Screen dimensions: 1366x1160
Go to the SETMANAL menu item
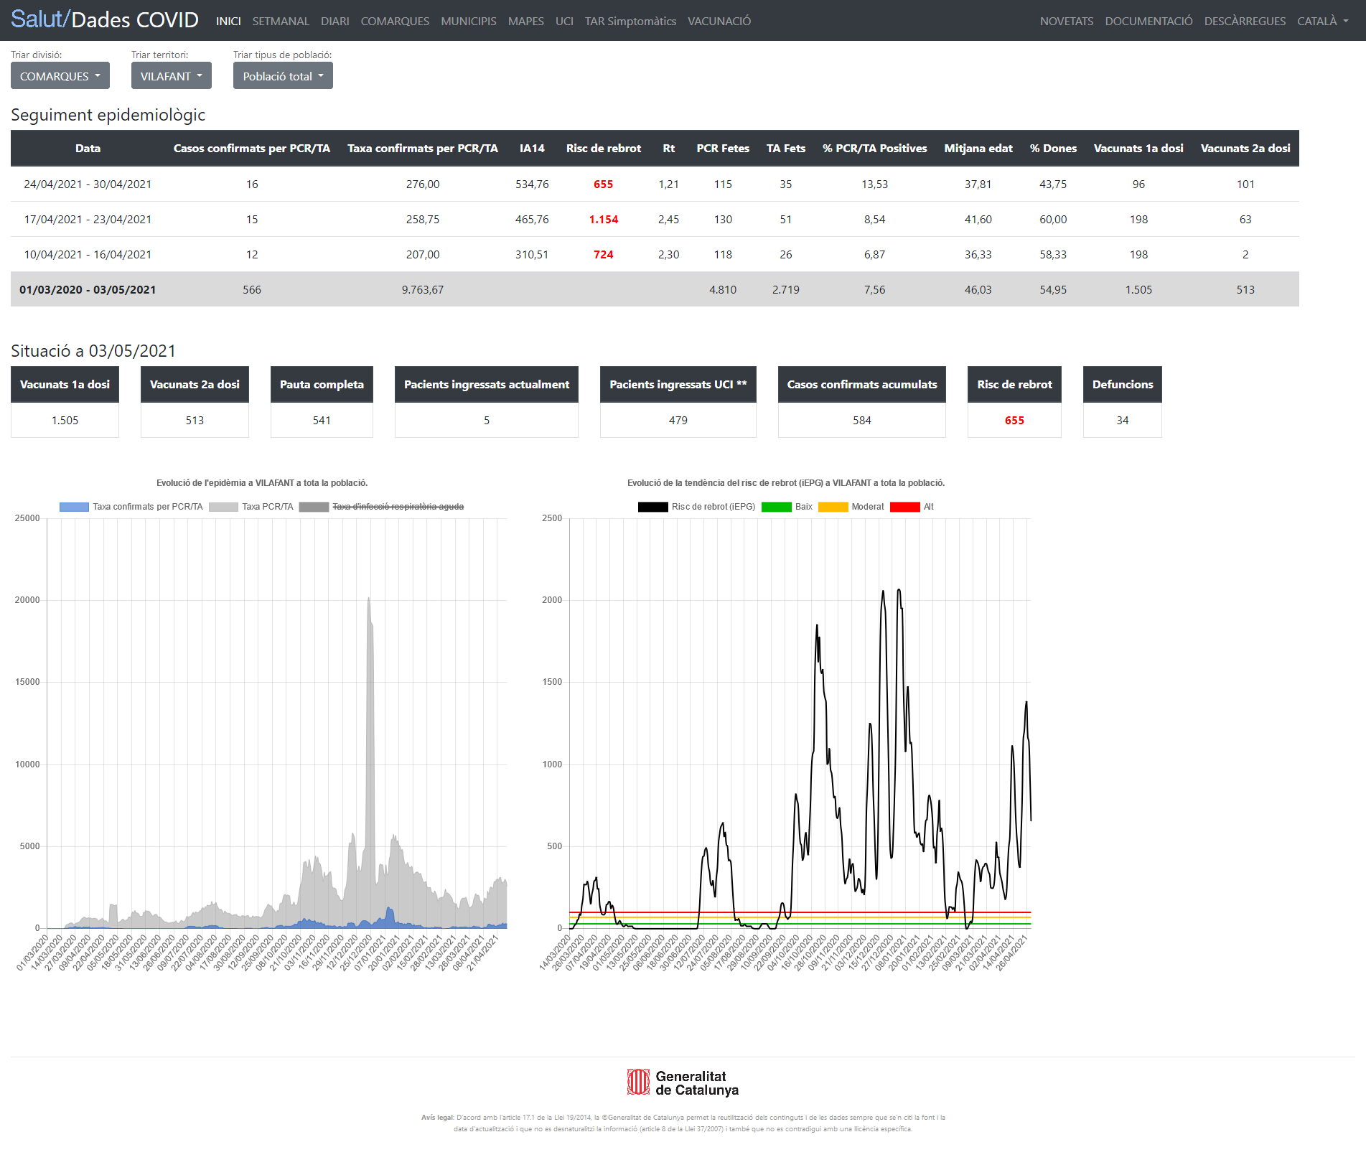pyautogui.click(x=281, y=21)
